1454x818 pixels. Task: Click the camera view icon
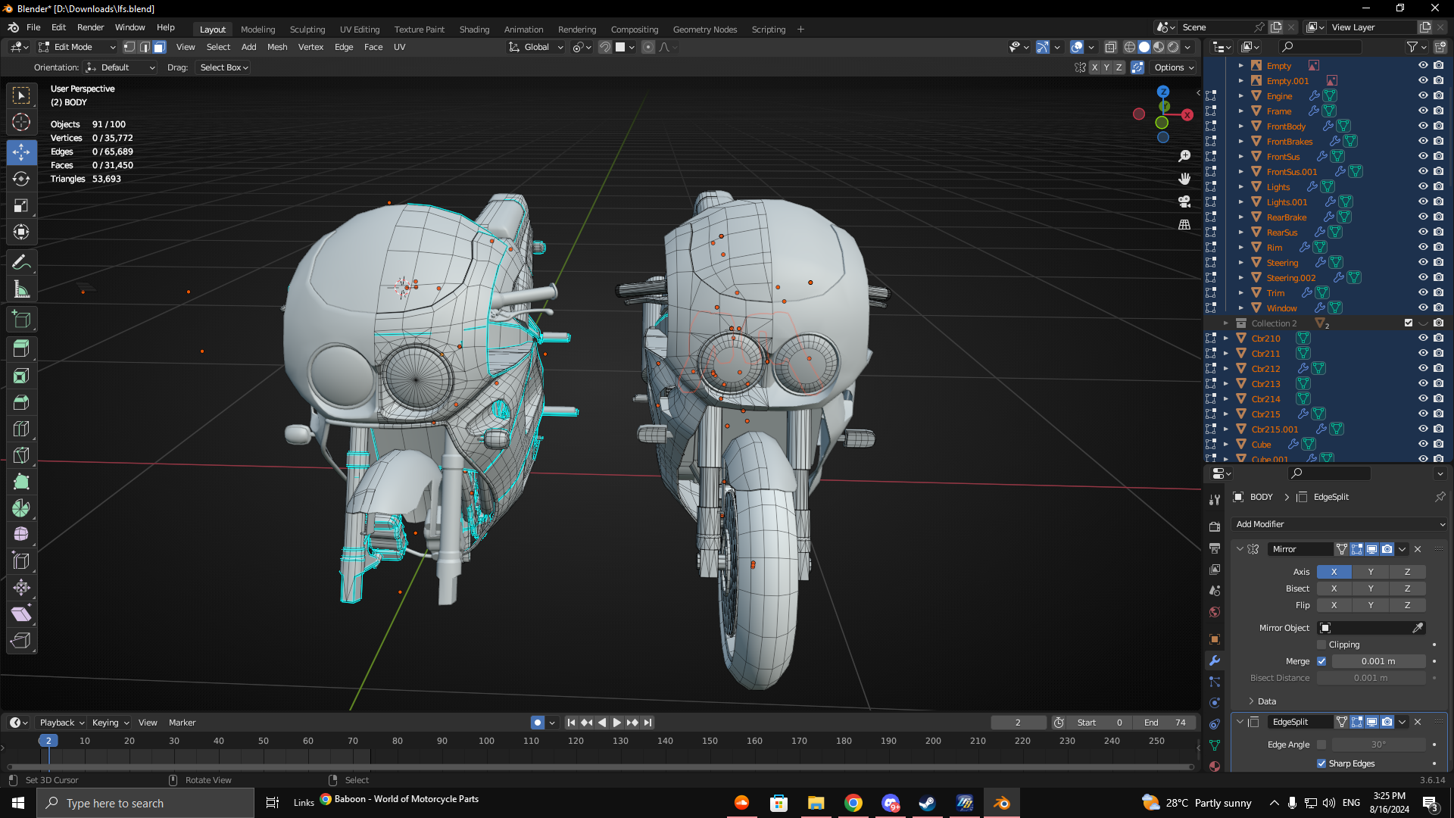(1184, 201)
